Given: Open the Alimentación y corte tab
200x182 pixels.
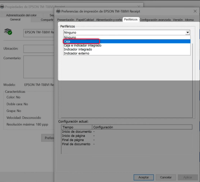Looking at the screenshot, I should tap(109, 20).
